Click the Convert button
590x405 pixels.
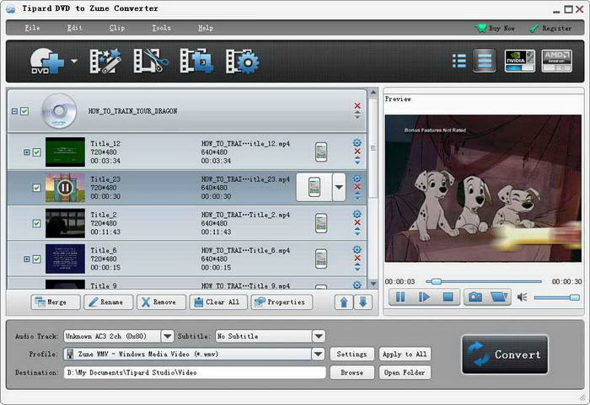(x=505, y=354)
